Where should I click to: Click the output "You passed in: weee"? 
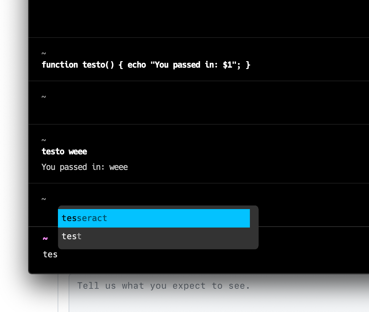[84, 167]
